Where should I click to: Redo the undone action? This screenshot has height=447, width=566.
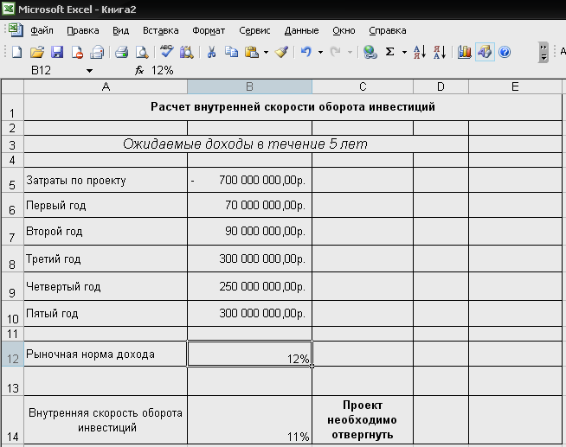335,52
